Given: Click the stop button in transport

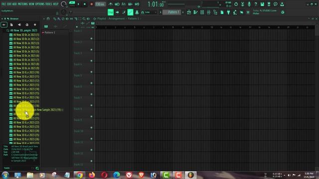Looking at the screenshot, I should tap(85, 4).
